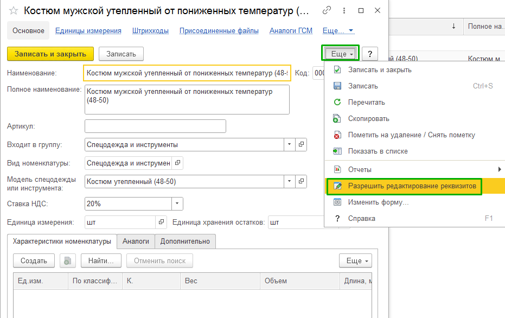This screenshot has height=318, width=505.
Task: Open the Еще dropdown in characteristics panel
Action: [355, 261]
